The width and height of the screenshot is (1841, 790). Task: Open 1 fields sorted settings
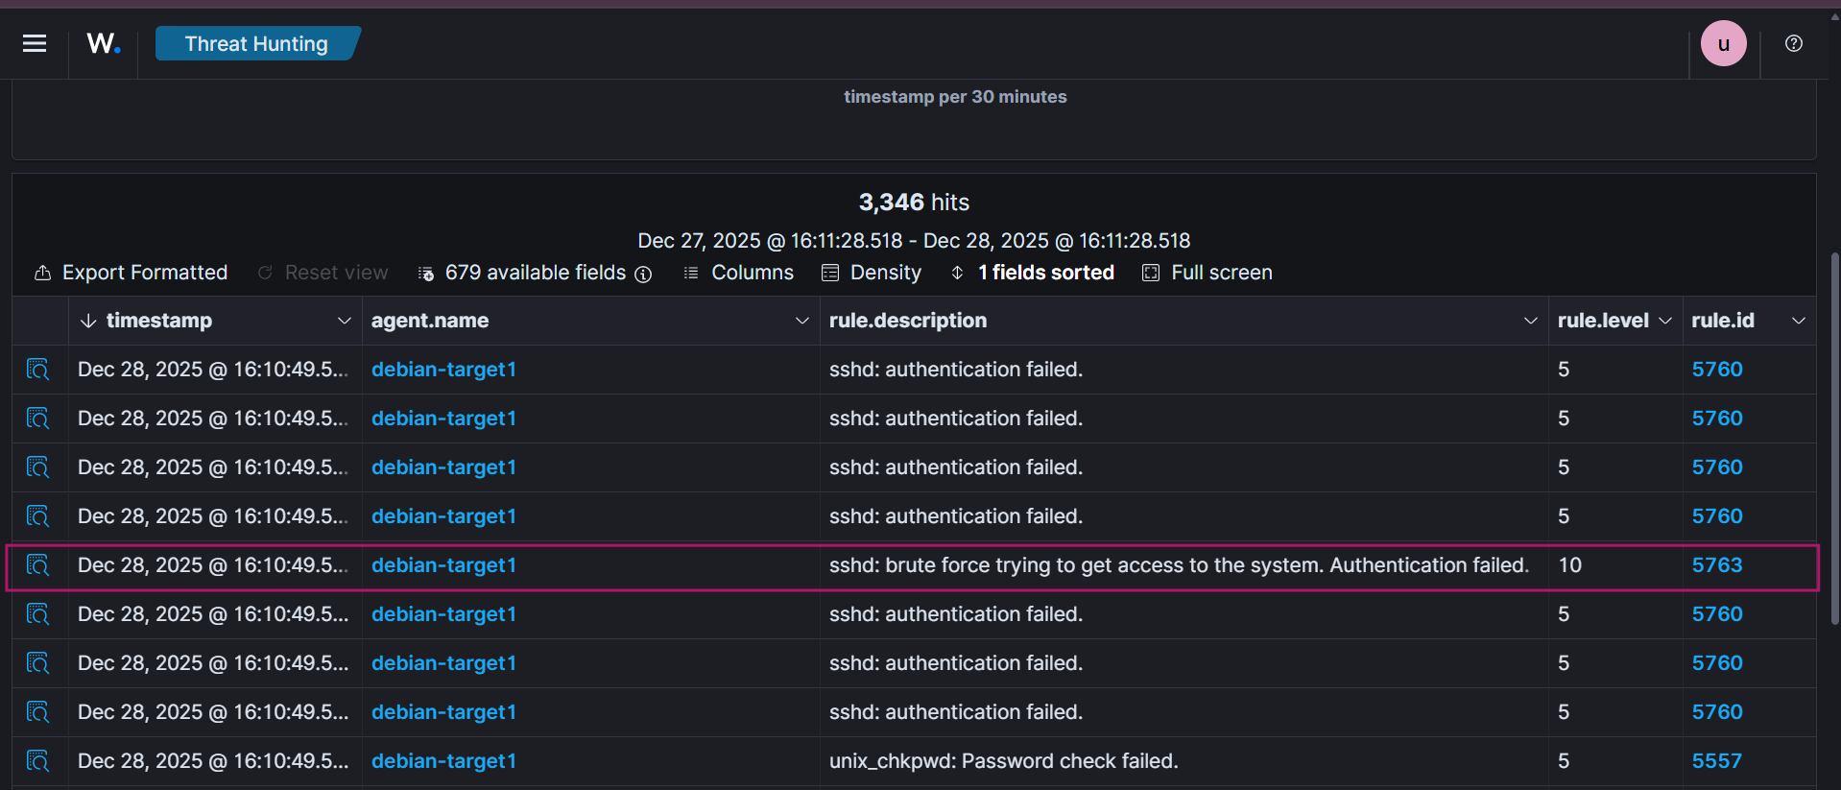tap(1033, 273)
